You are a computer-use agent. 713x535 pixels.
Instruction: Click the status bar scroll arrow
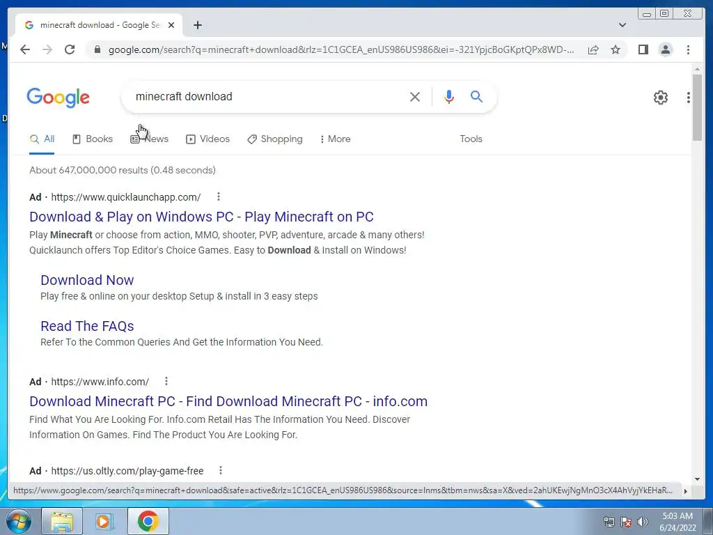[686, 491]
